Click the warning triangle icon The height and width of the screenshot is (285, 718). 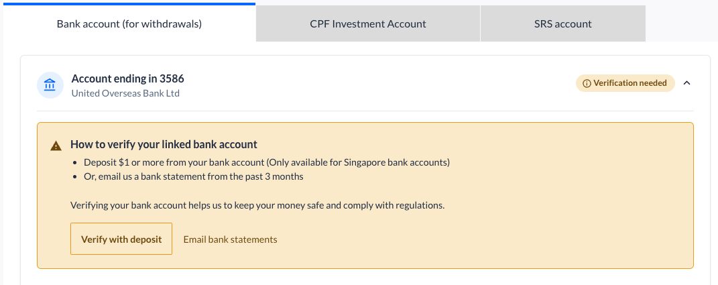point(56,146)
